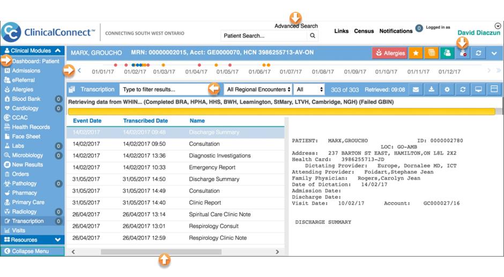
Task: Click the download icon in Transcription toolbar
Action: (x=432, y=89)
